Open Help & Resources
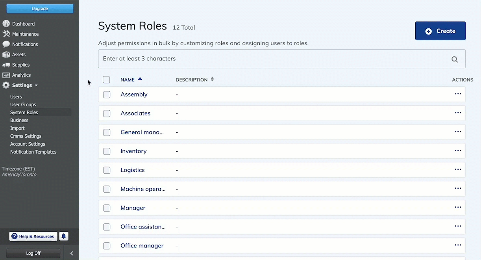481x260 pixels. click(x=33, y=236)
